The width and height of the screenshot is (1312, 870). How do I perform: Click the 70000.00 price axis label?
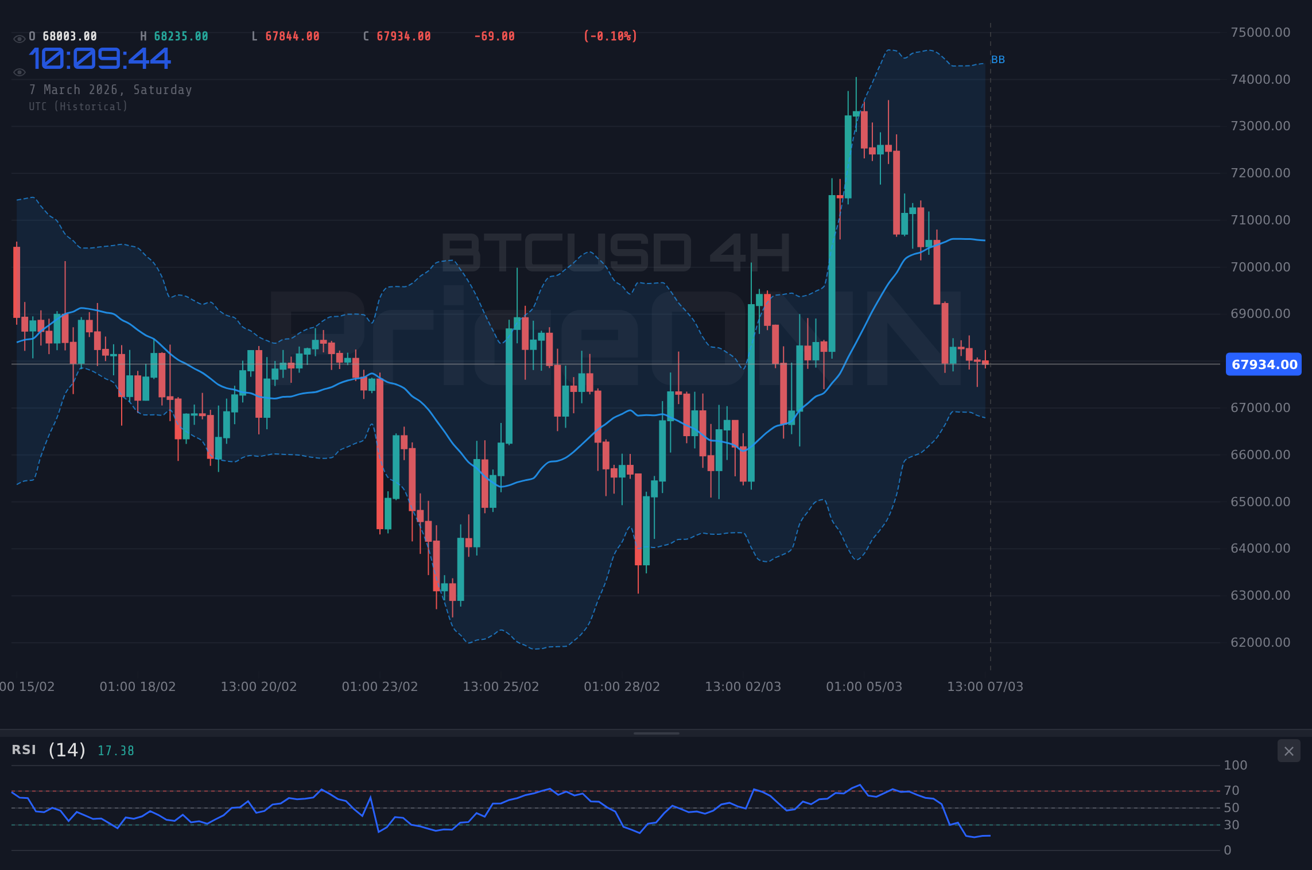(x=1260, y=267)
